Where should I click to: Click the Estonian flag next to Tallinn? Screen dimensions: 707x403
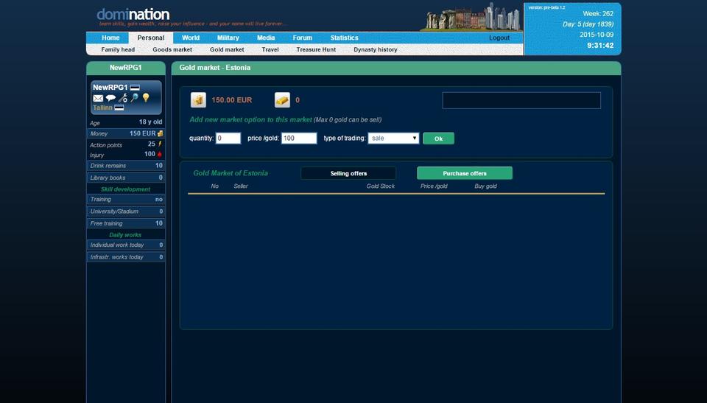(119, 108)
